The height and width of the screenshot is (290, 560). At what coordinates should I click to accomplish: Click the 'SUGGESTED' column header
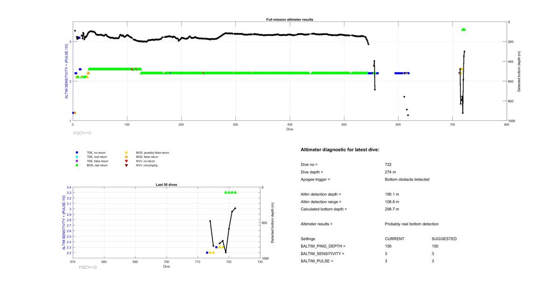coord(444,239)
